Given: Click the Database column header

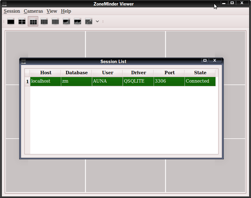Looking at the screenshot, I should click(x=77, y=73).
